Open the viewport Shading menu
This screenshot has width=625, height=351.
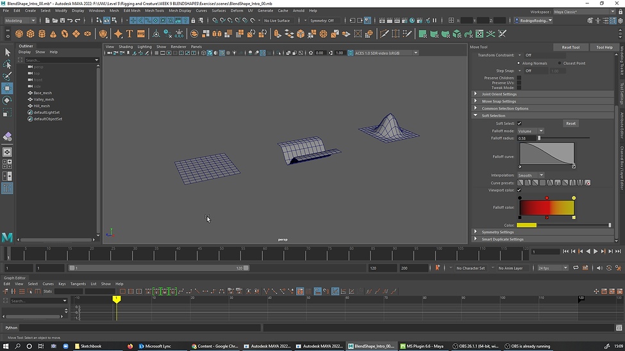tap(126, 47)
